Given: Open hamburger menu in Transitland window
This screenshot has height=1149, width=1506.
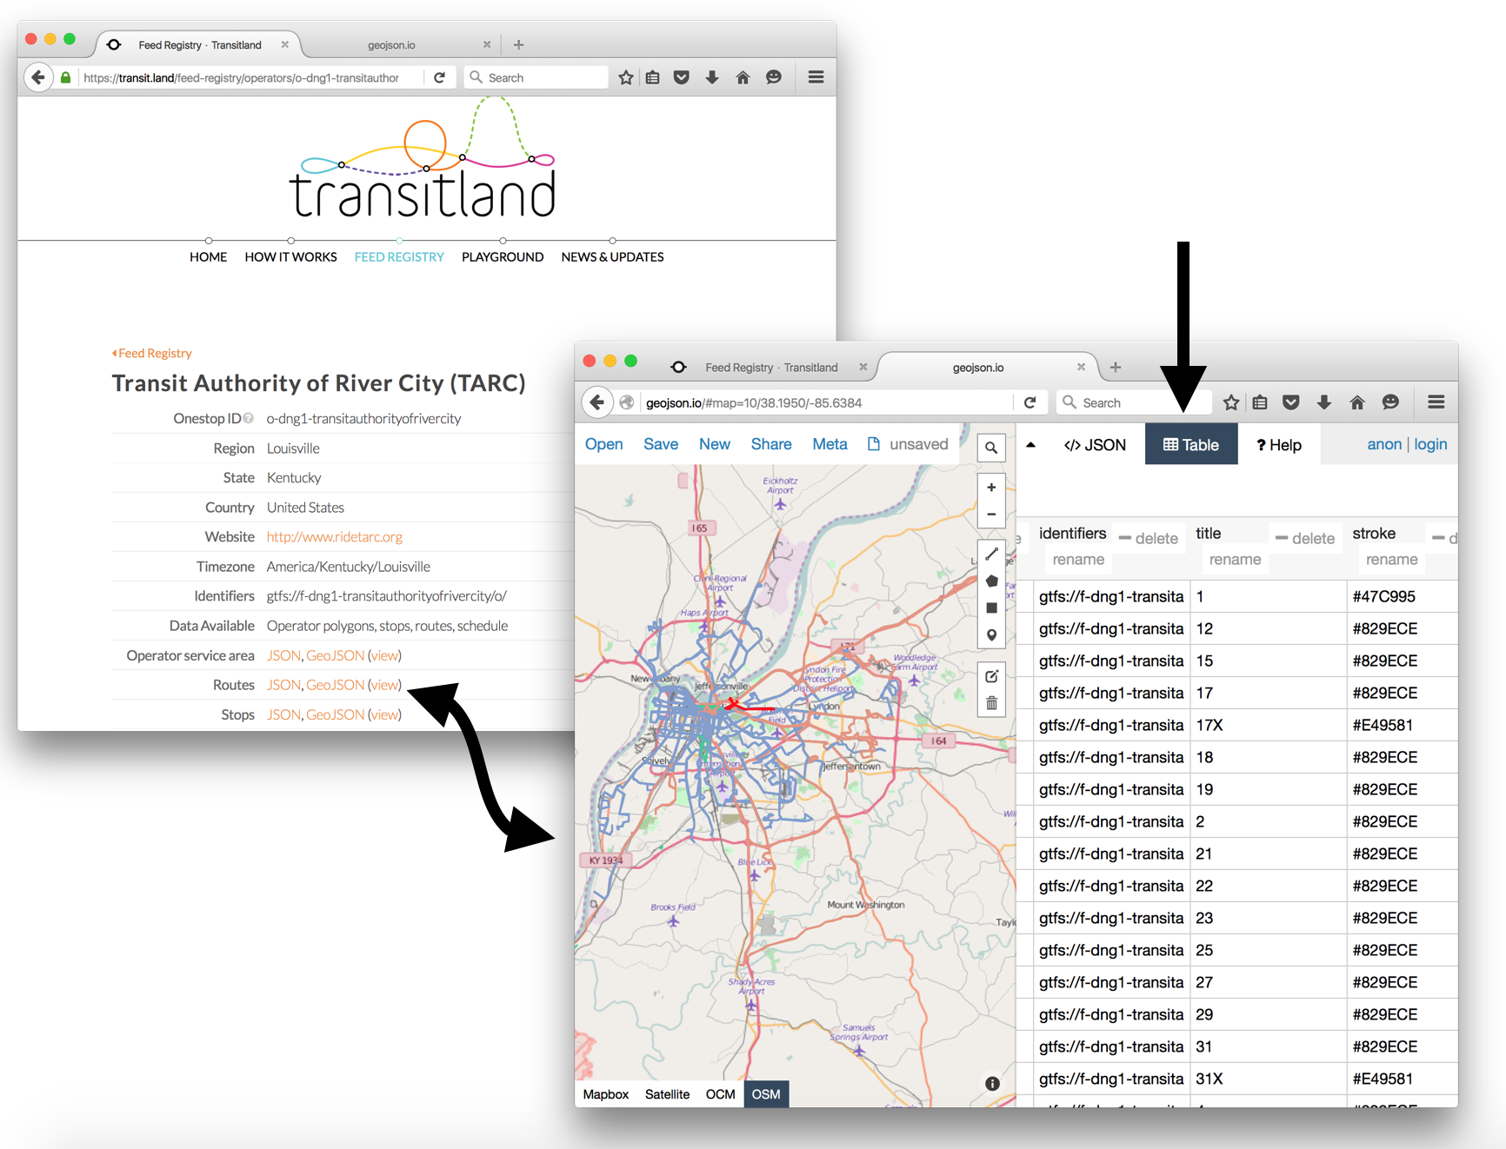Looking at the screenshot, I should point(816,77).
